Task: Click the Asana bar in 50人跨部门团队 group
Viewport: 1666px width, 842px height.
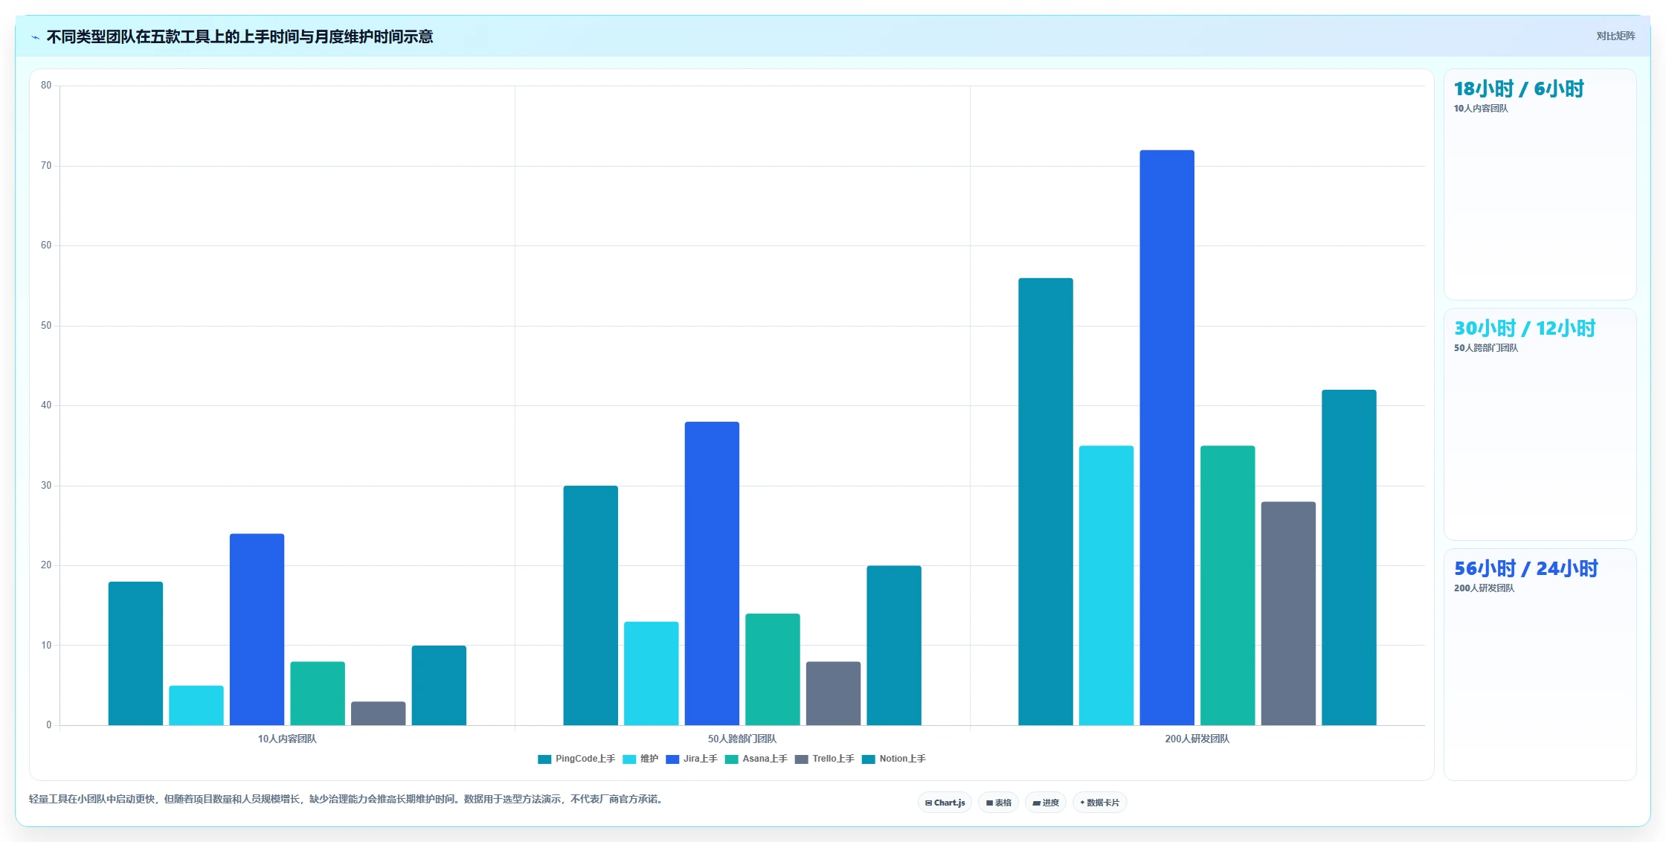Action: pos(773,669)
